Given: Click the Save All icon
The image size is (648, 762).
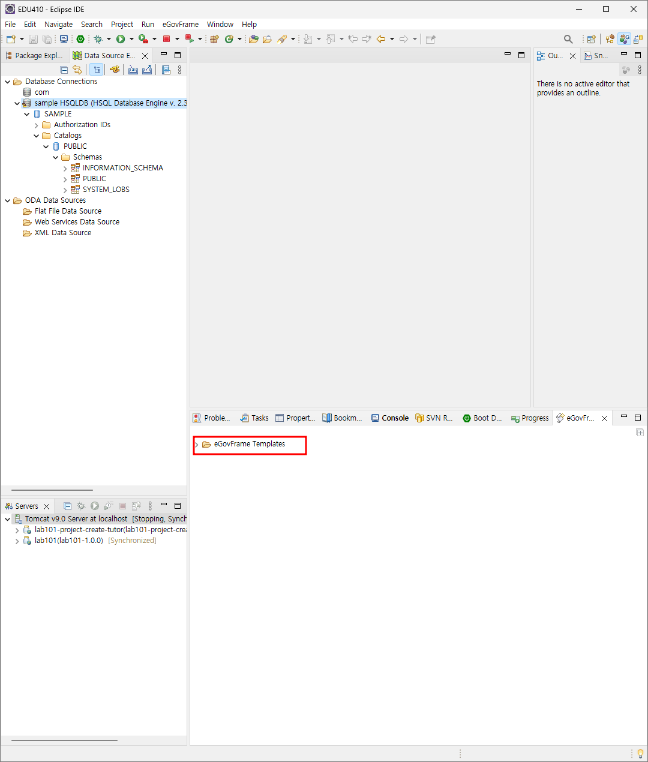Looking at the screenshot, I should (x=47, y=39).
